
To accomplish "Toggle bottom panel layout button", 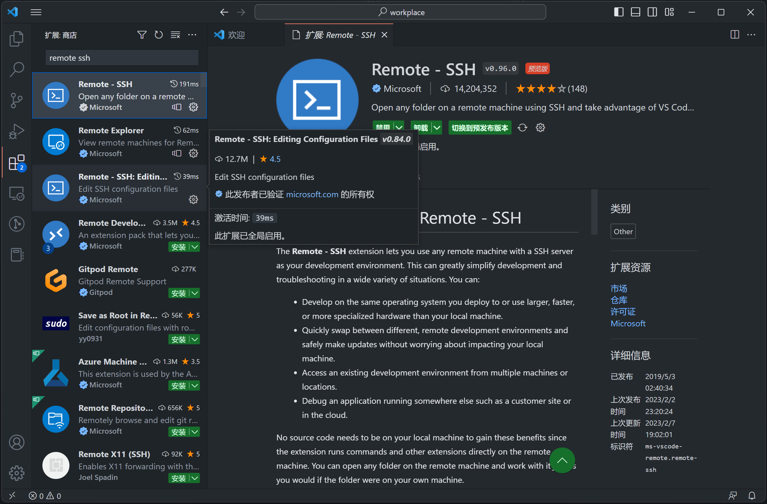I will click(635, 12).
